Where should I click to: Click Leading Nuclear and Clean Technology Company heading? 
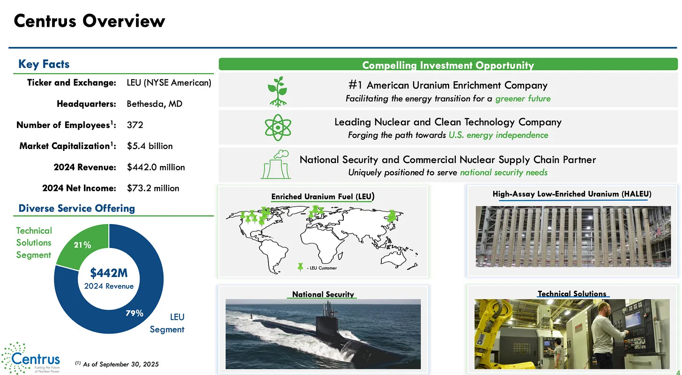pos(448,122)
